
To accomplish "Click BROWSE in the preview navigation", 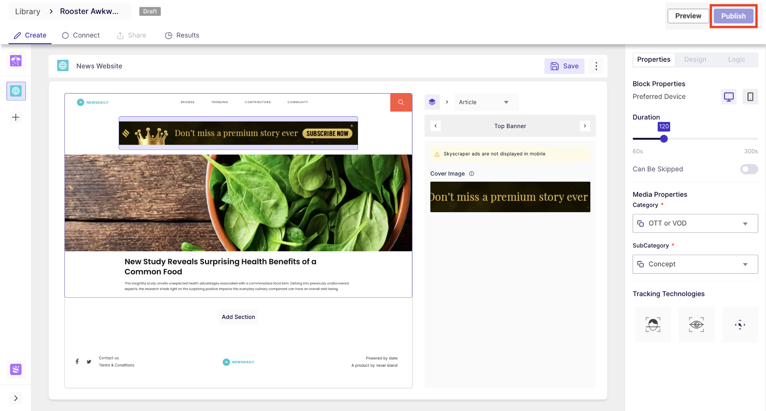I will [188, 102].
